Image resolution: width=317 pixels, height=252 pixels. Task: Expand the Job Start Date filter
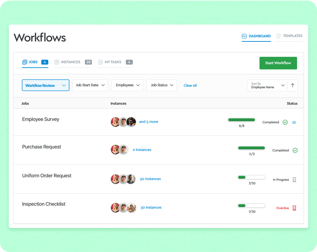[90, 85]
